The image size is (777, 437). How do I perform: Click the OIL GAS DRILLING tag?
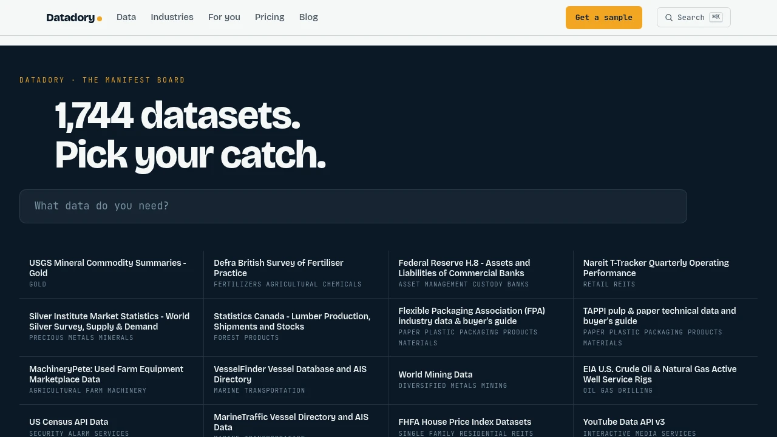click(618, 390)
